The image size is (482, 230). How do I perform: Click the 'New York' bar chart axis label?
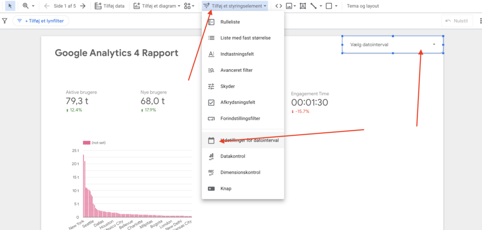(77, 224)
